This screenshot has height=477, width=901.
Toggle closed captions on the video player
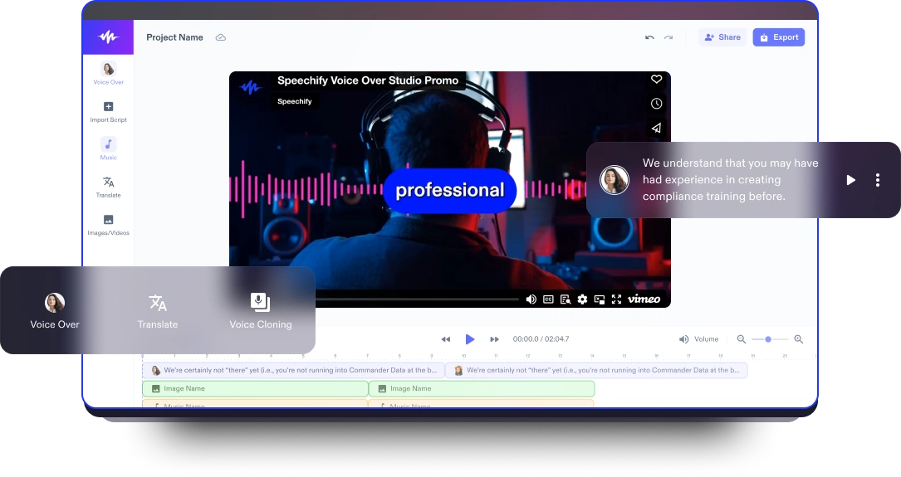[x=548, y=299]
